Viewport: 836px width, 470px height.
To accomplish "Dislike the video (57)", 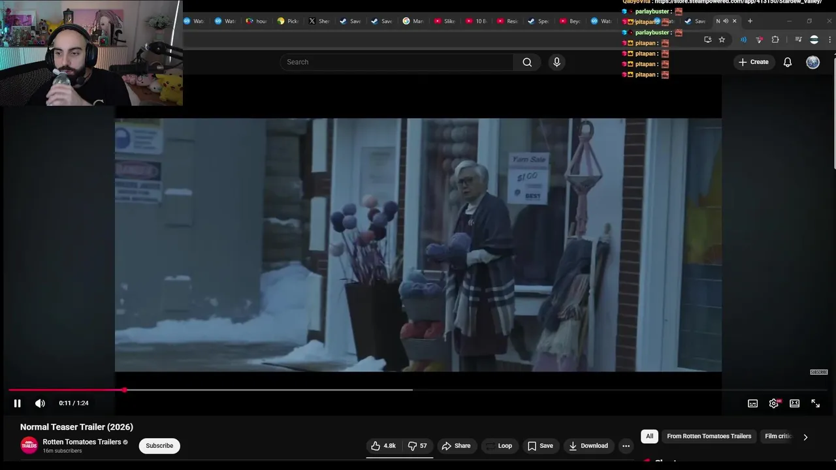I will point(417,446).
